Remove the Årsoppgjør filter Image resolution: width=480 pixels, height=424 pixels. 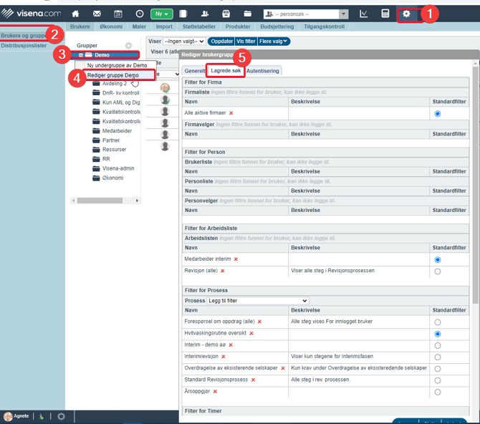(x=215, y=392)
